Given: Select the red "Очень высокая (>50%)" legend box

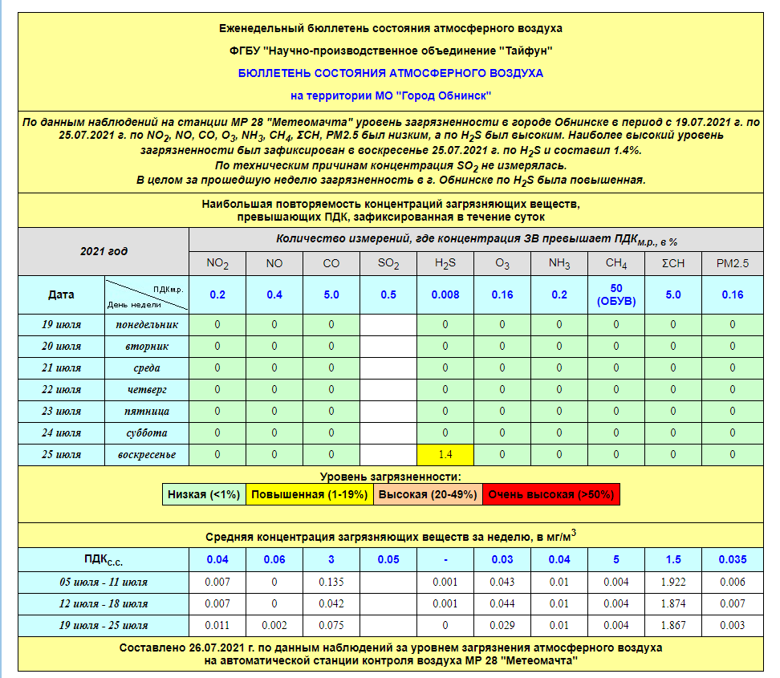Looking at the screenshot, I should (x=551, y=494).
